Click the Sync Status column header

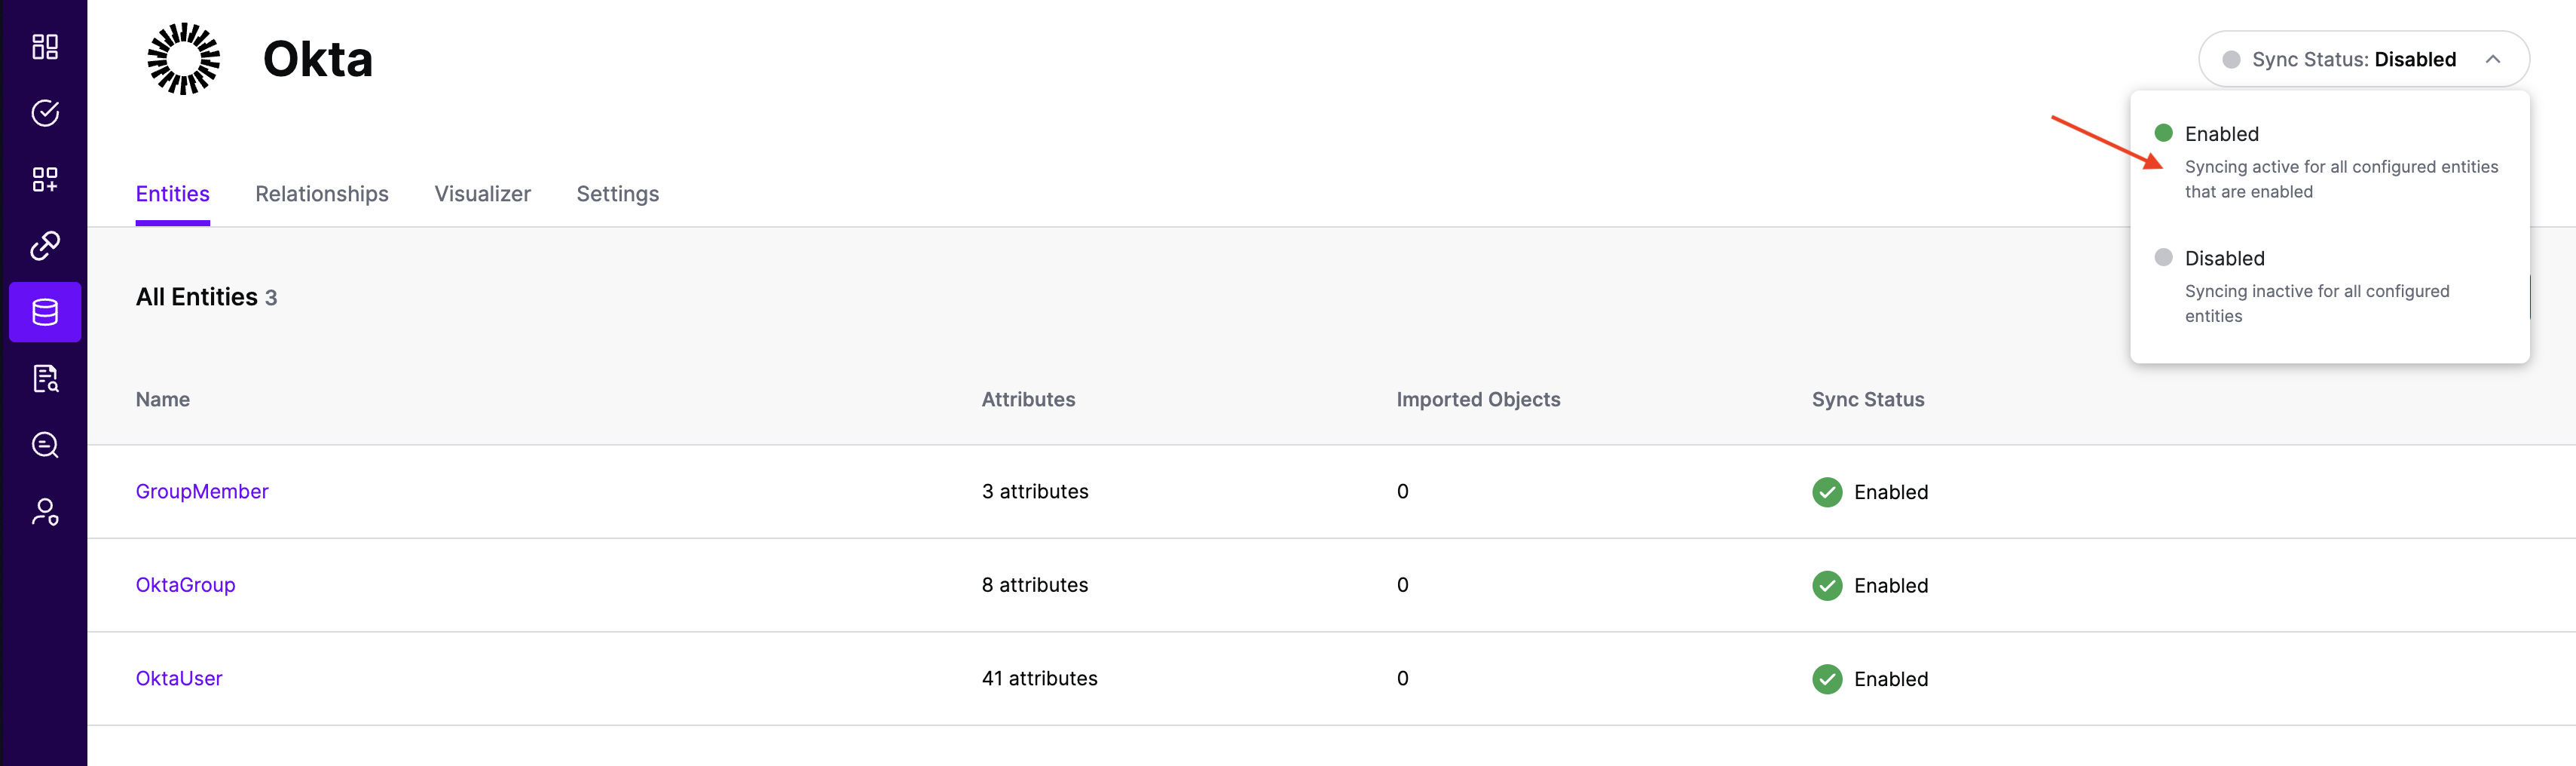[1867, 399]
